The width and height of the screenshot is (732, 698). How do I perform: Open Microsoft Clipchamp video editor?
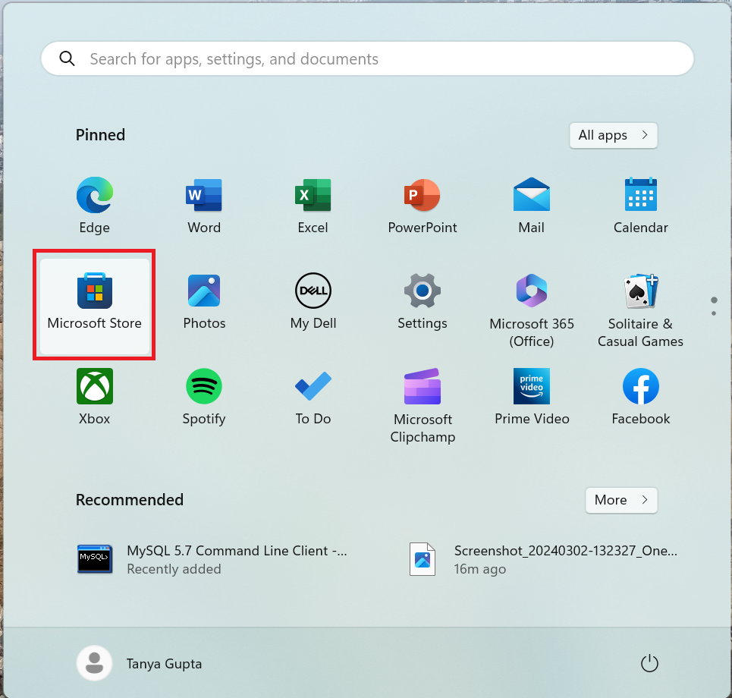click(423, 404)
